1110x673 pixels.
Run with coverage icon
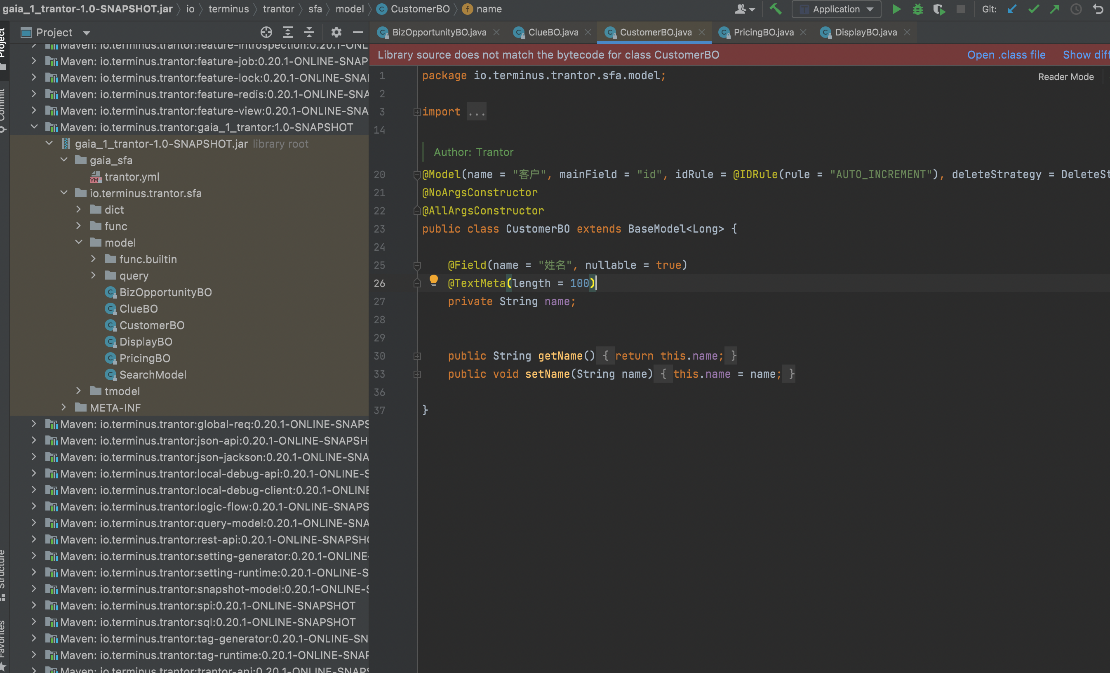pos(939,9)
